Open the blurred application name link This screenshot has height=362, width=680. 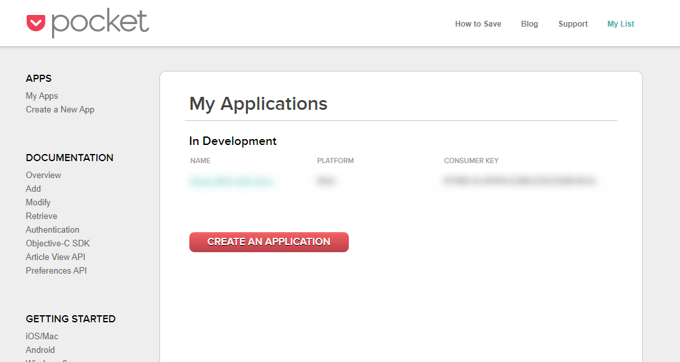(x=231, y=181)
